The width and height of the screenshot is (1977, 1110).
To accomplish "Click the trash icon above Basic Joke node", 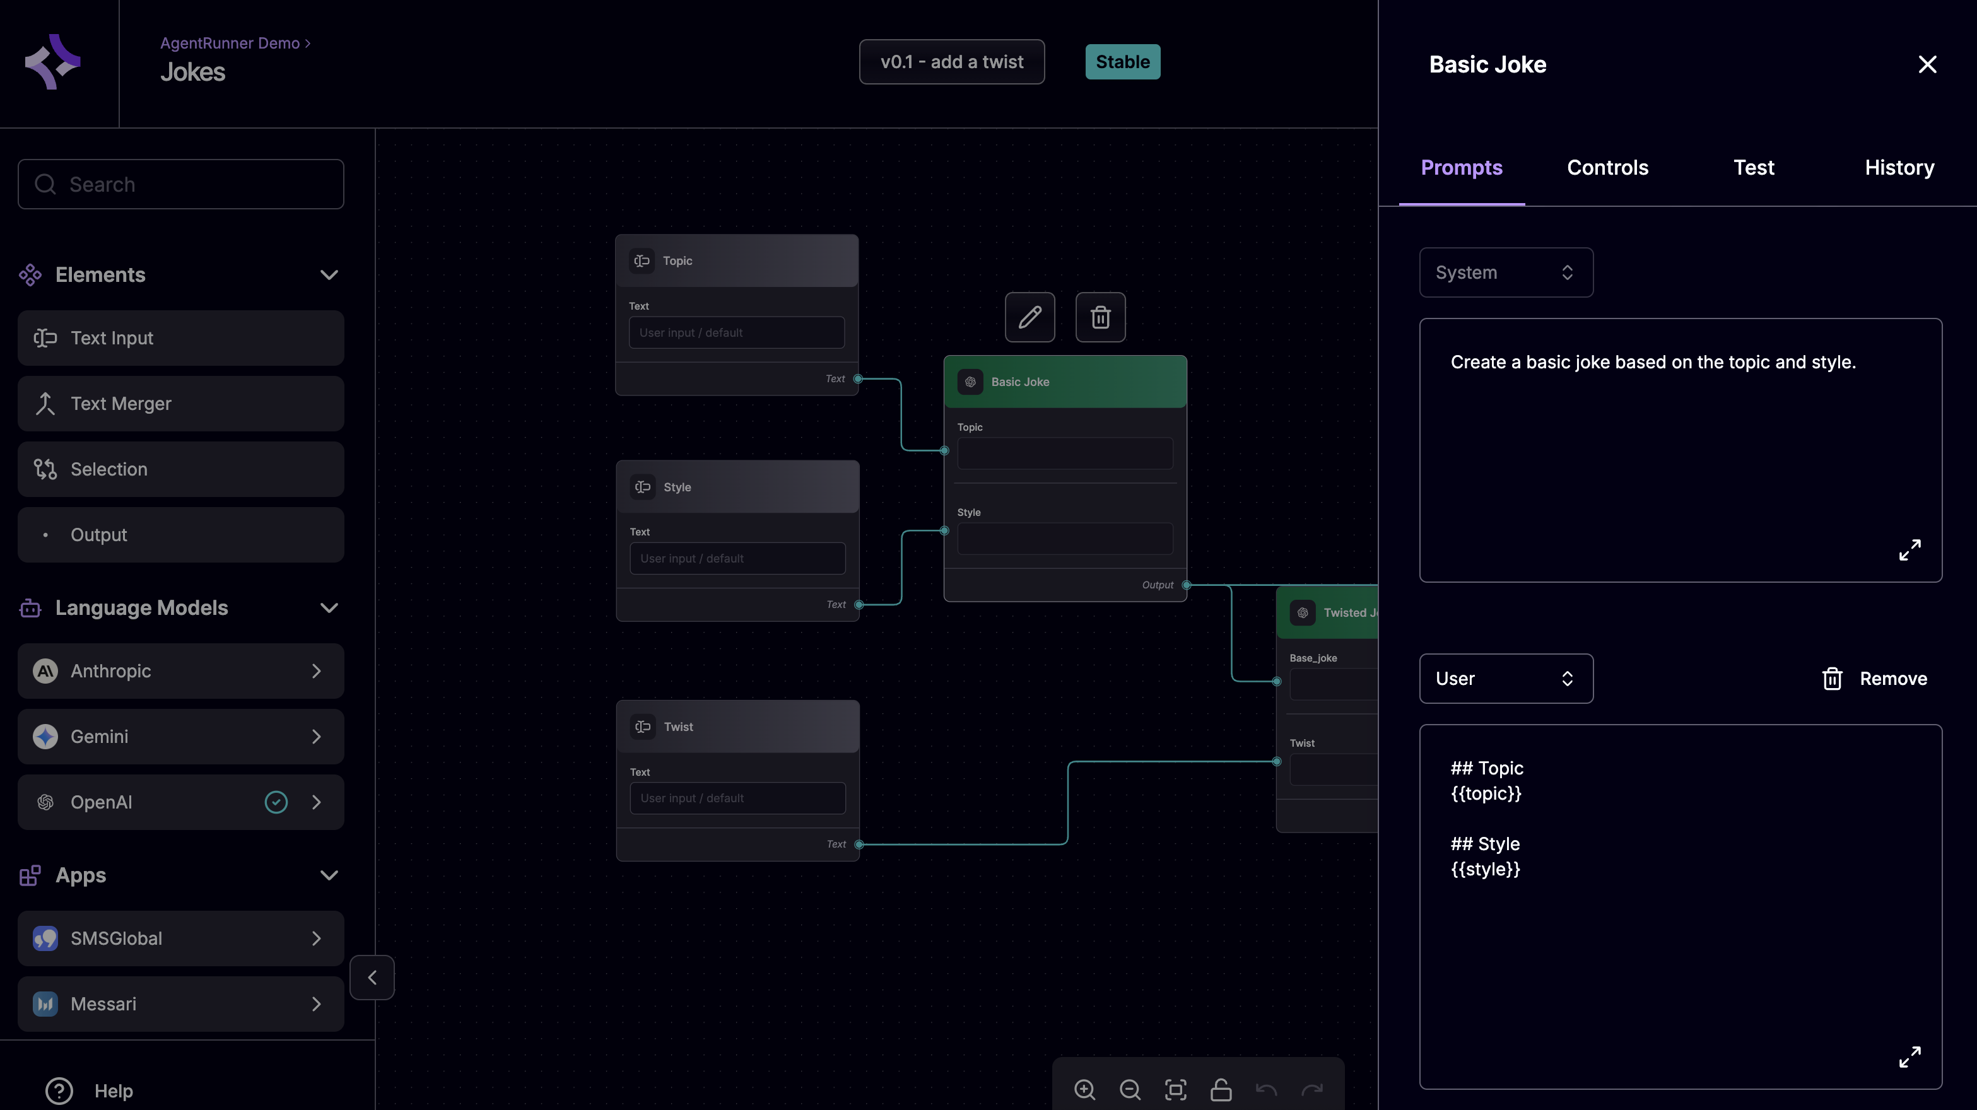I will pos(1100,317).
